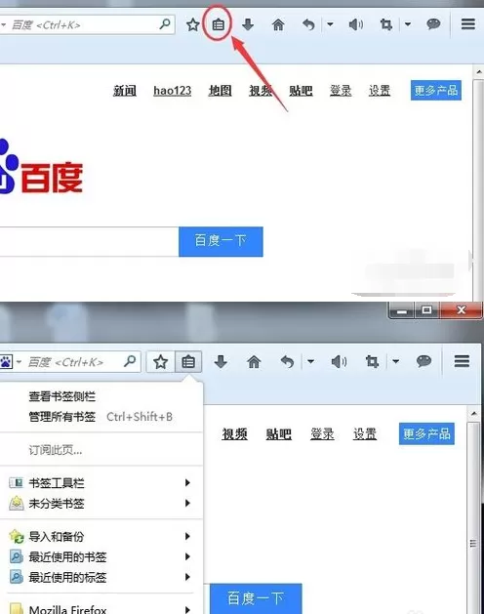
Task: Click 百度一下 button in lower window
Action: (256, 598)
